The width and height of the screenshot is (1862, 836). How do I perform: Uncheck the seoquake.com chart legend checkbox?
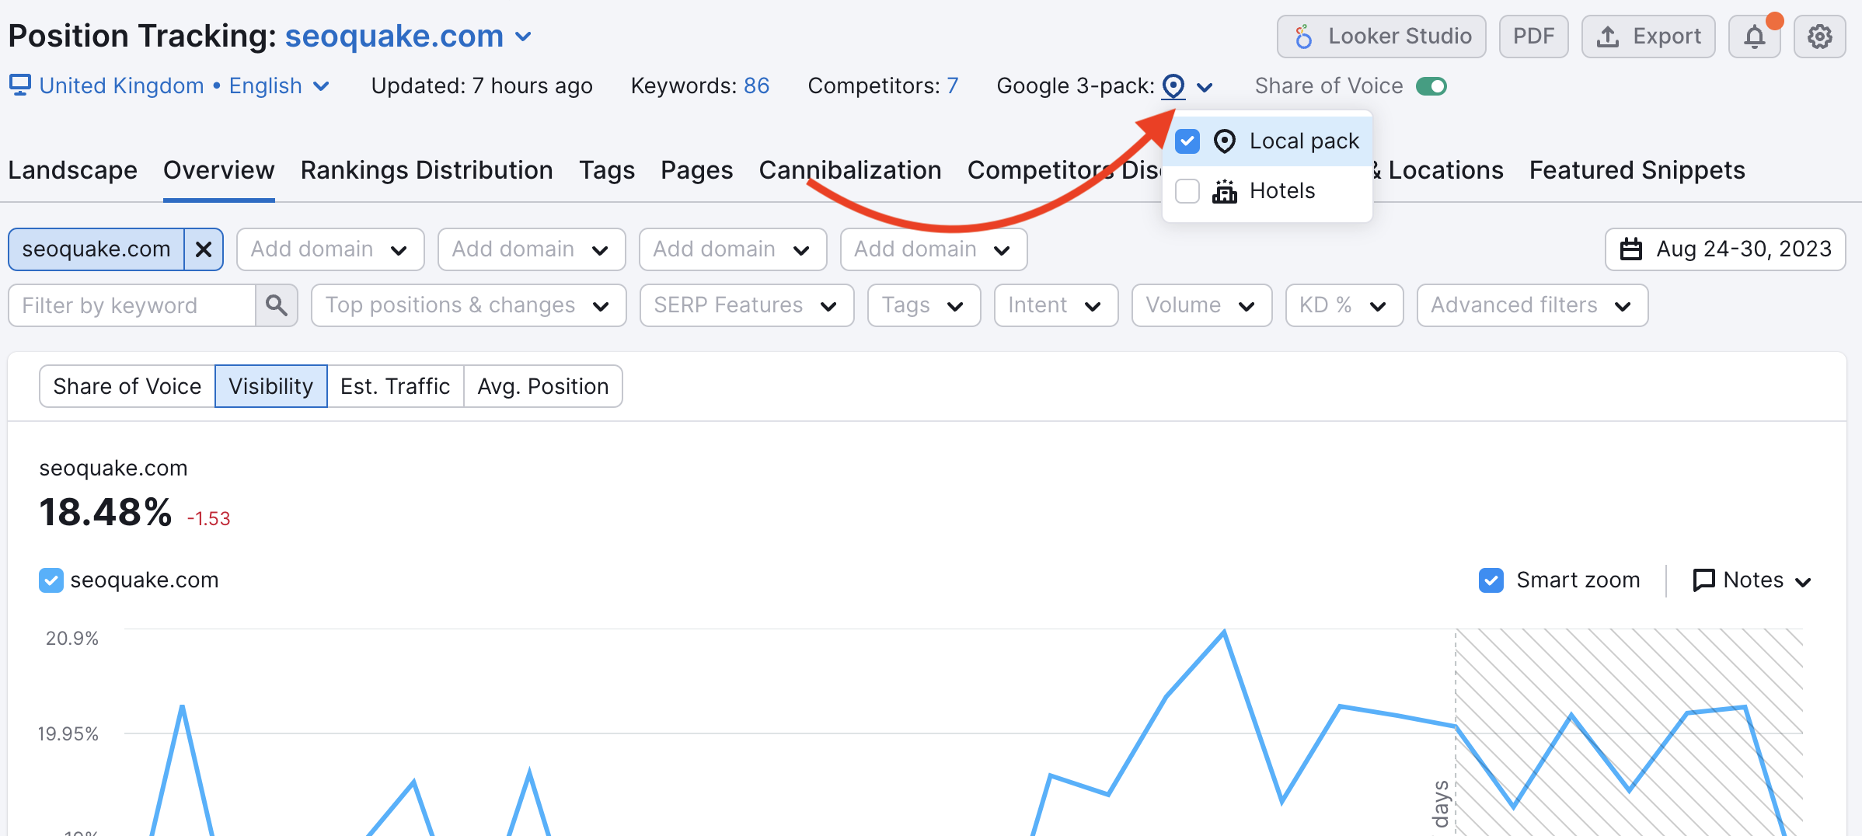pos(51,580)
